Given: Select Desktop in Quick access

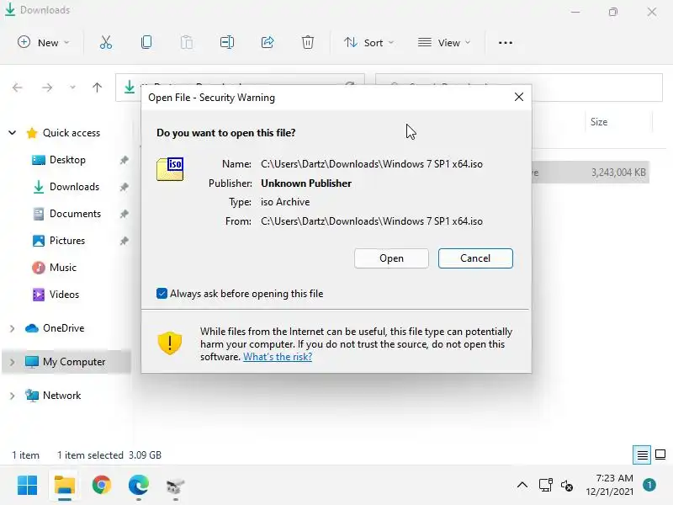Looking at the screenshot, I should 67,160.
